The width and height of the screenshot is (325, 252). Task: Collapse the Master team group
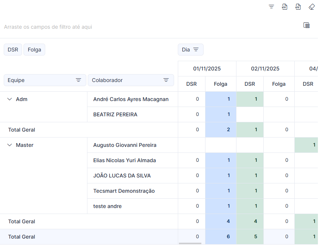pyautogui.click(x=10, y=145)
